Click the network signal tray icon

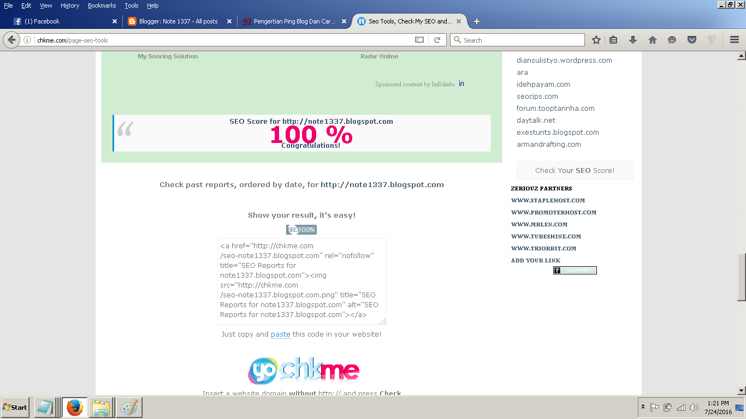point(681,407)
